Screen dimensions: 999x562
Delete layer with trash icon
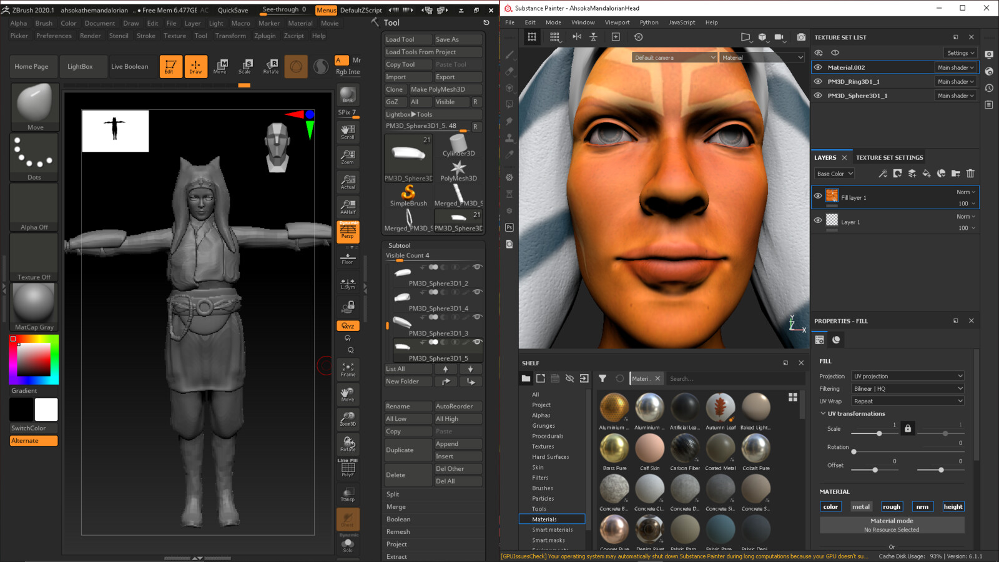coord(970,174)
